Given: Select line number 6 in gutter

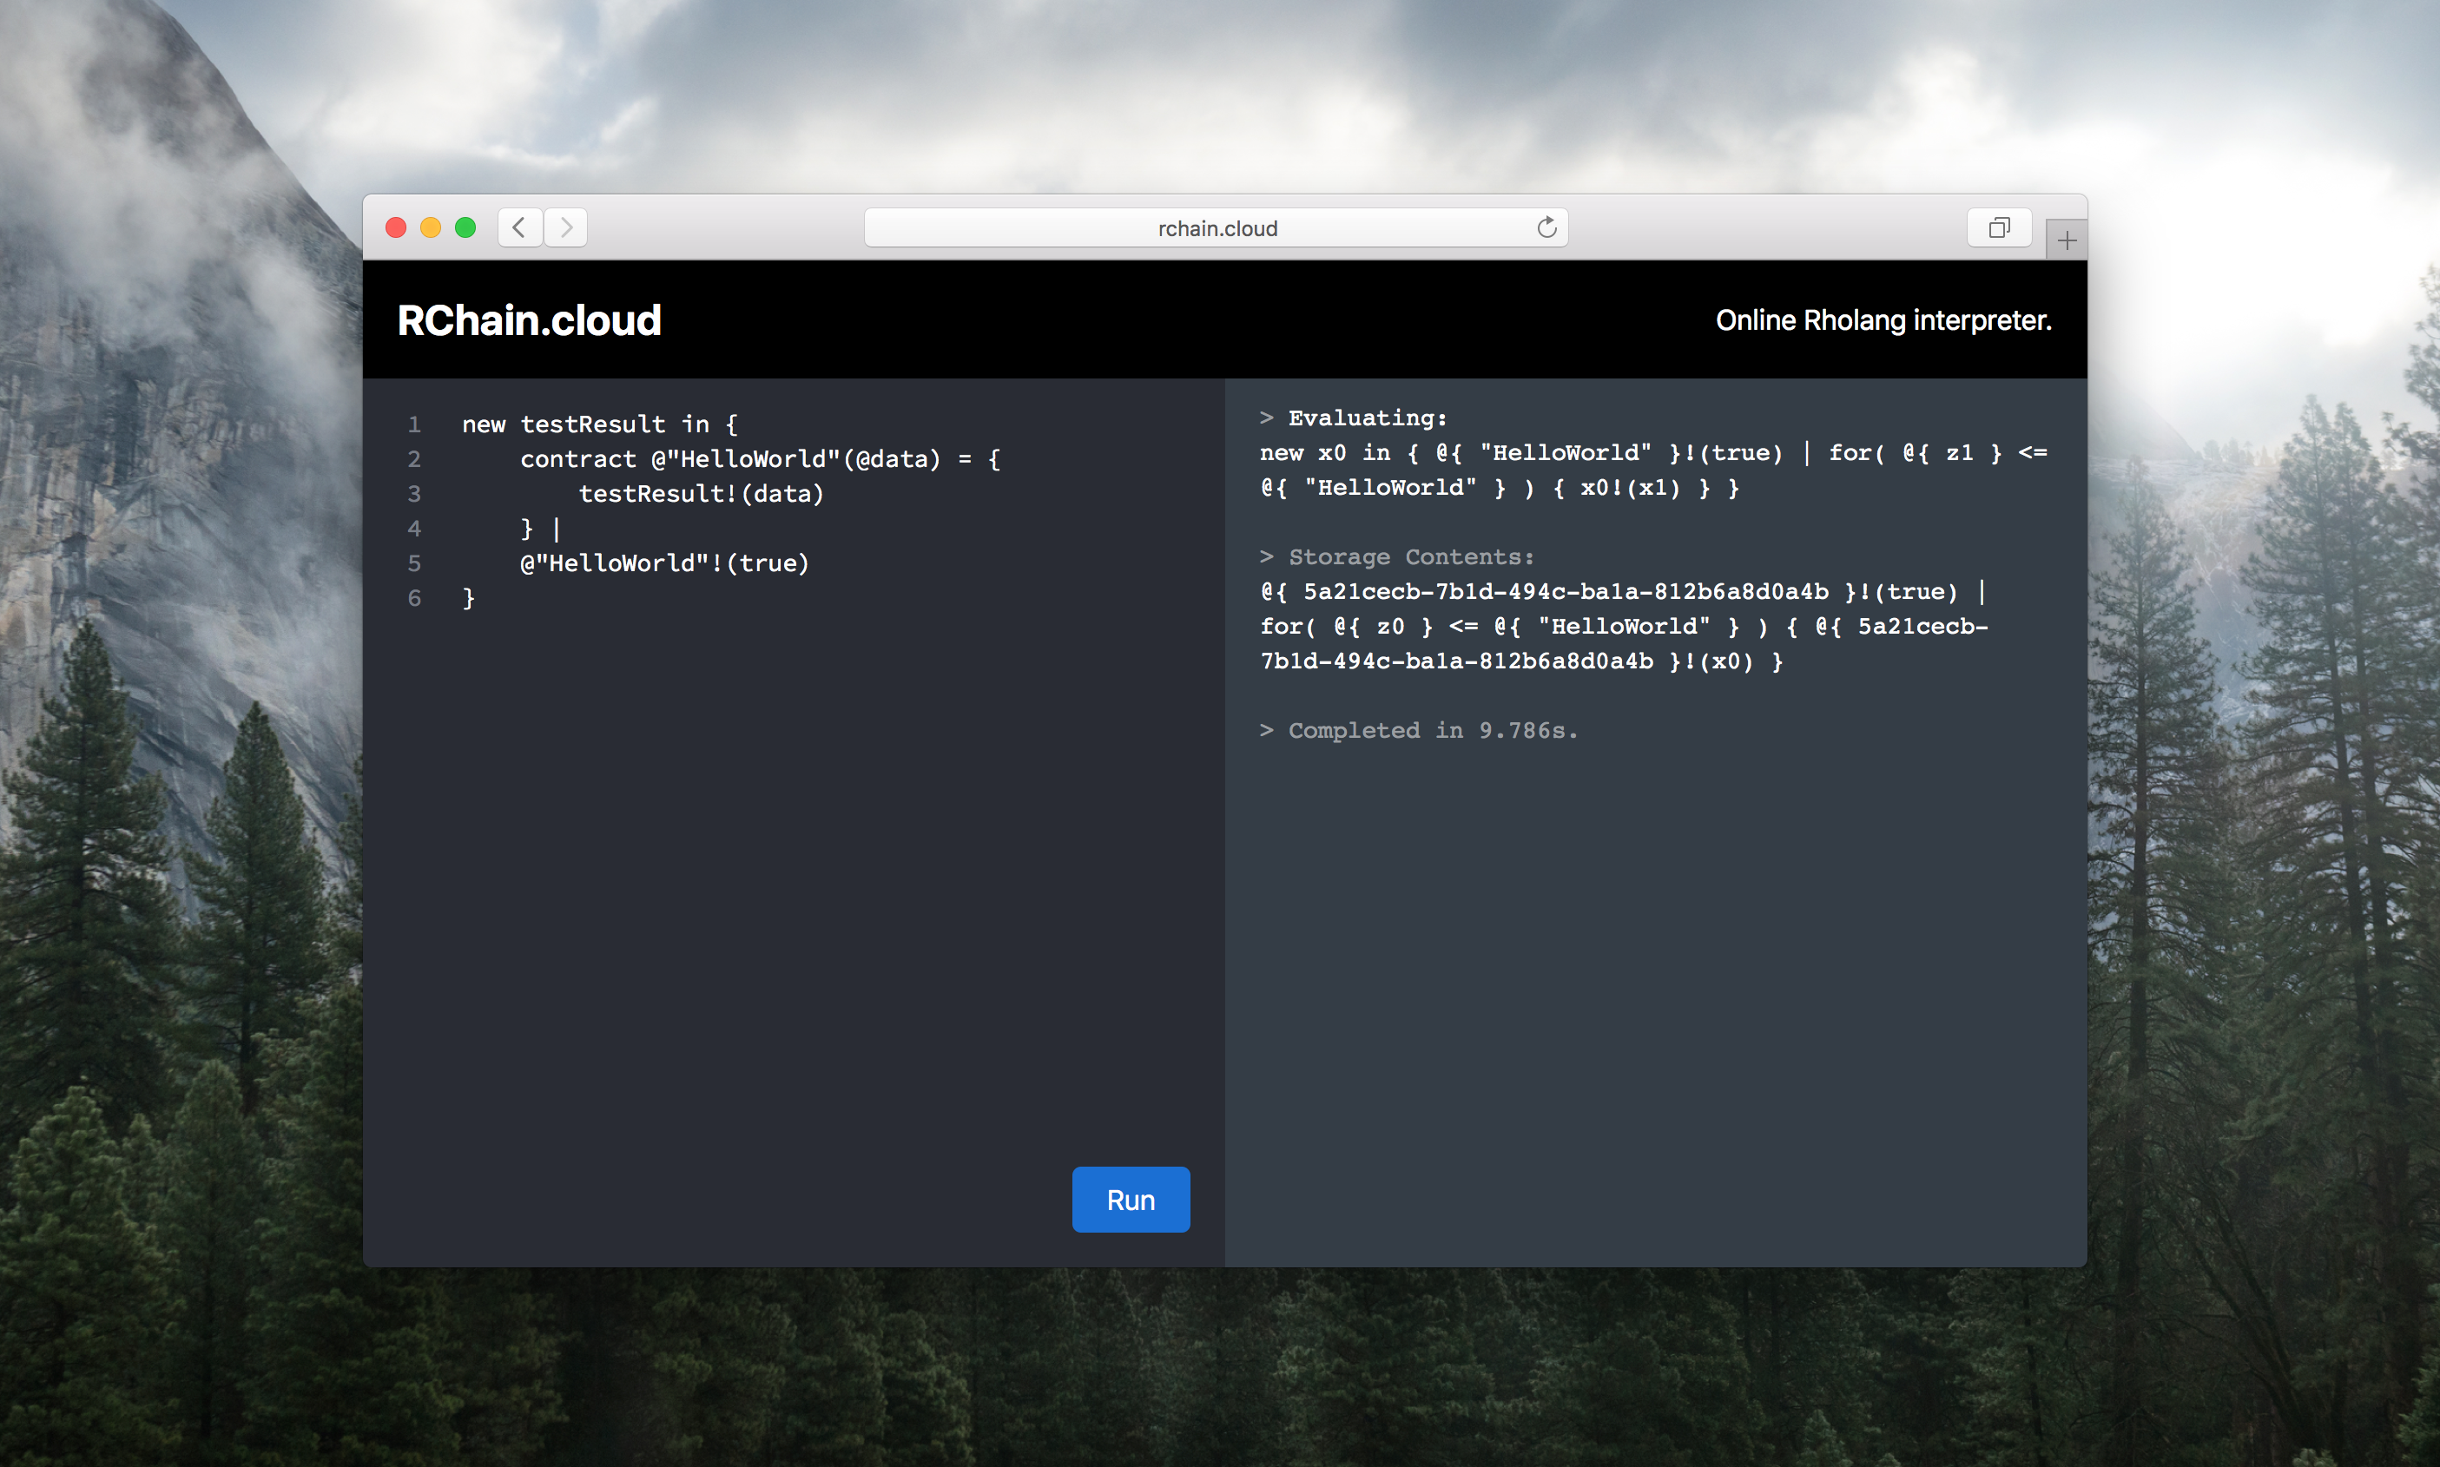Looking at the screenshot, I should coord(414,598).
